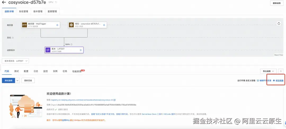Open settings gear on httpTrigger node
This screenshot has width=286, height=129.
click(57, 25)
